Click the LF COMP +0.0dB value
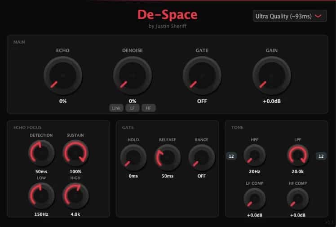This screenshot has width=336, height=227. coord(255,215)
